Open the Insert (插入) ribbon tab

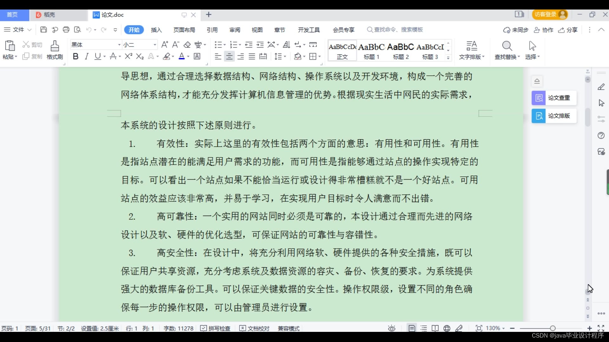click(156, 30)
